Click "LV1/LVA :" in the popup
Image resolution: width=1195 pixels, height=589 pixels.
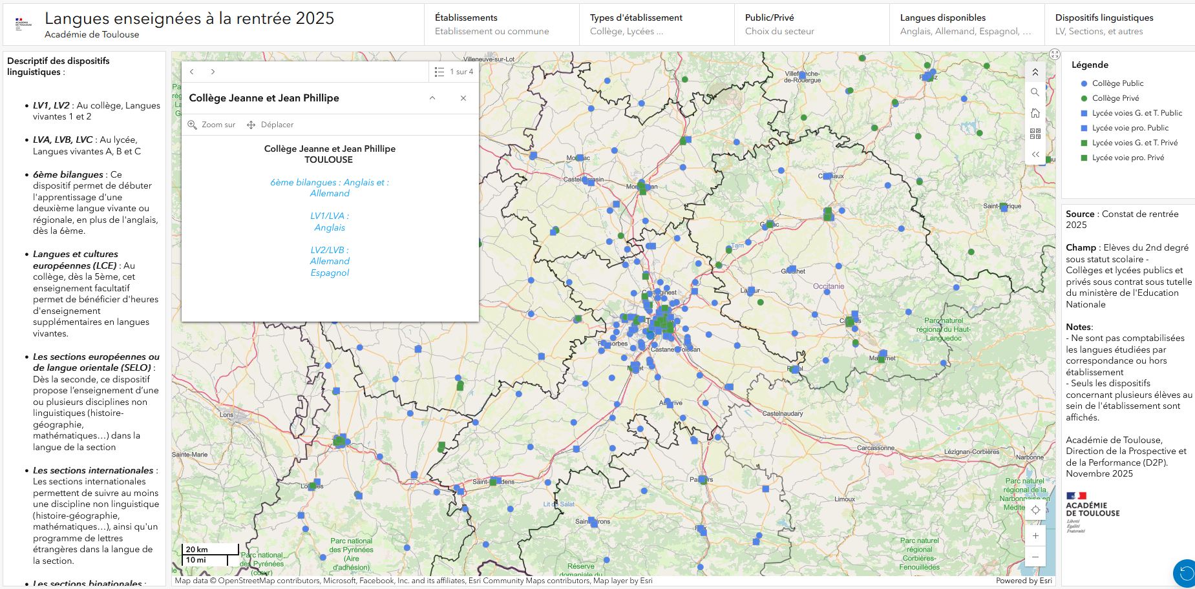[330, 216]
